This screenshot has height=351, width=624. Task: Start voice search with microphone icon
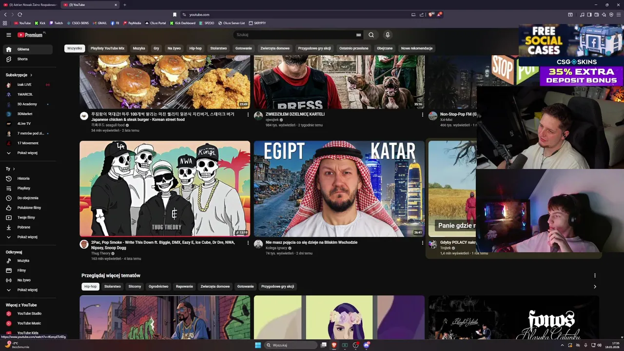coord(388,35)
